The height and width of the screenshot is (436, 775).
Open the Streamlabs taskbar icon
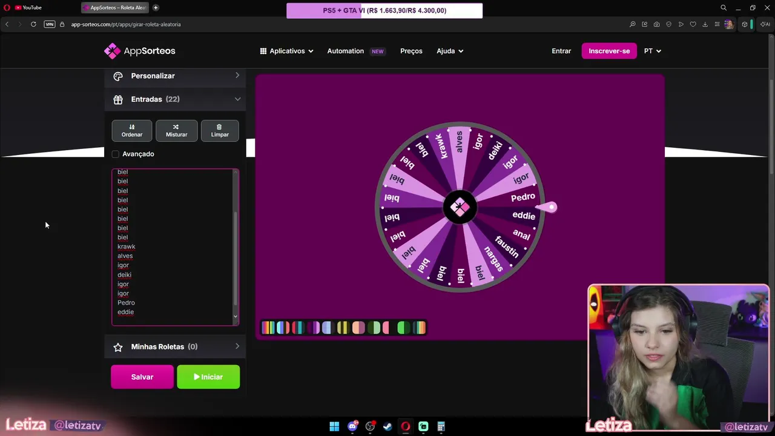tap(423, 426)
